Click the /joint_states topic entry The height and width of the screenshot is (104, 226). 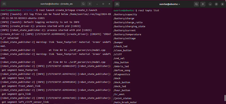tap(122, 98)
